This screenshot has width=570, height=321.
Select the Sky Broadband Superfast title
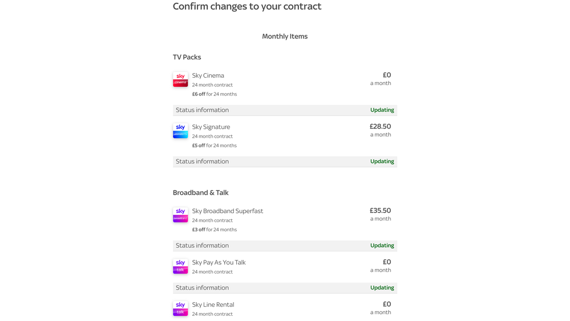point(228,211)
